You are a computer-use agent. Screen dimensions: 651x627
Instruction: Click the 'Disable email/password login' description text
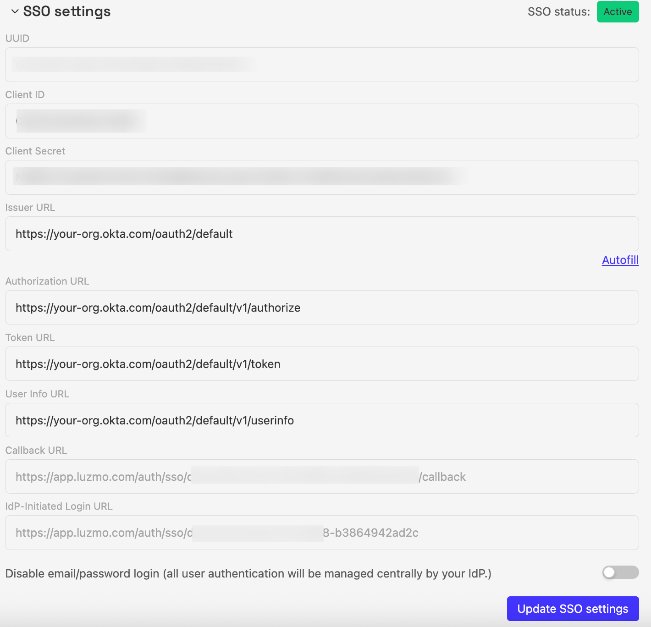[x=248, y=574]
